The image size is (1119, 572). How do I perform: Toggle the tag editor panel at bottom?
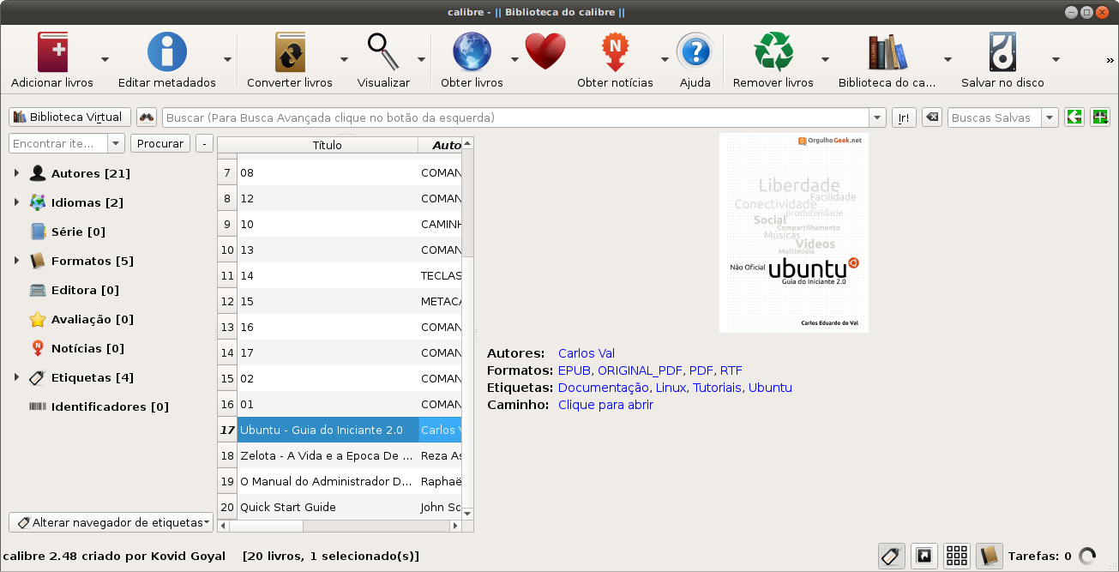pos(891,556)
